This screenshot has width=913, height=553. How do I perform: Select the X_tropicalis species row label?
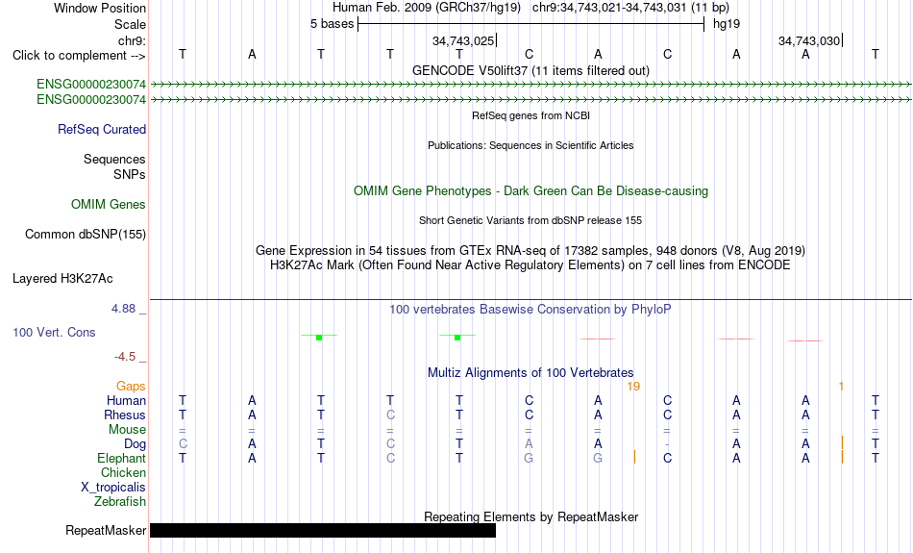(113, 488)
